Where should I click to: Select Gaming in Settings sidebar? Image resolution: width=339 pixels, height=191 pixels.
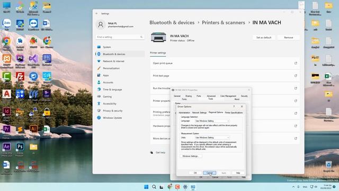[x=120, y=97]
